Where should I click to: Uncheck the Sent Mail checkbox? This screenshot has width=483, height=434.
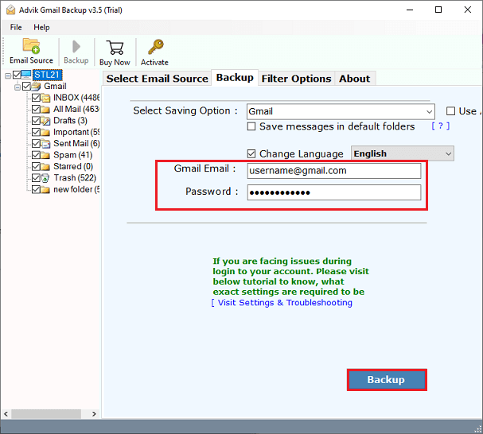[x=36, y=143]
